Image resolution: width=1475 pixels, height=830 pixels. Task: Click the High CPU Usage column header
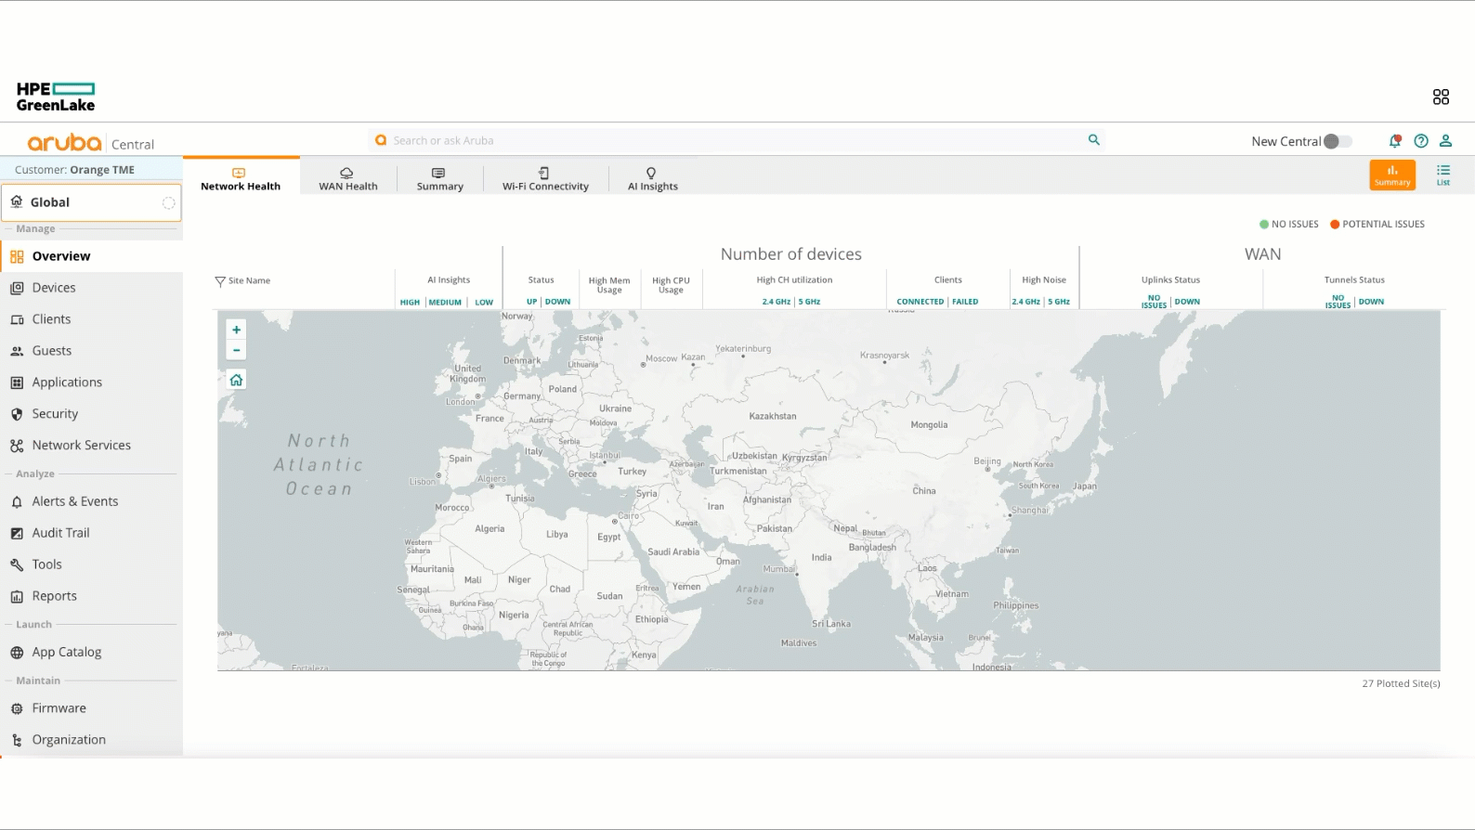click(671, 285)
